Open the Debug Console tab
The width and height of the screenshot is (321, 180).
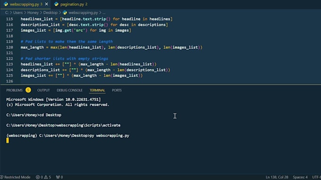click(x=69, y=90)
